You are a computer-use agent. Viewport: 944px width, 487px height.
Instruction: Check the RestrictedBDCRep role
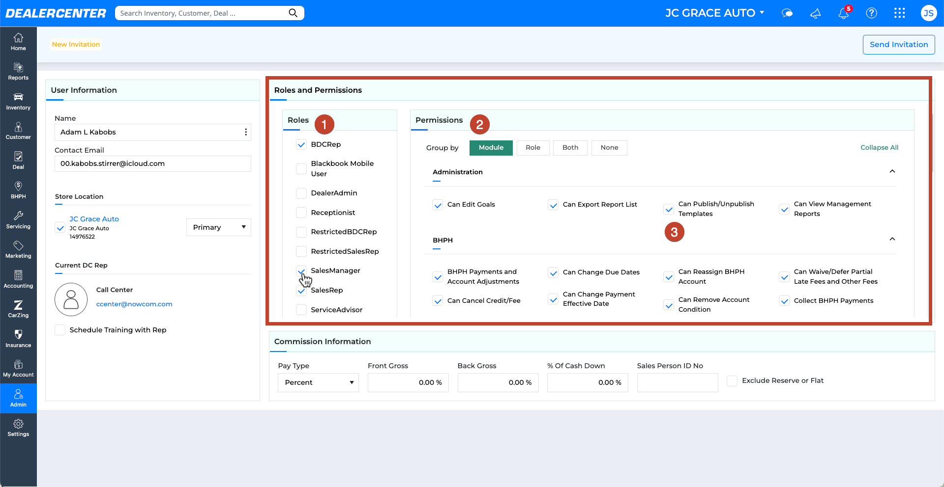pyautogui.click(x=301, y=232)
